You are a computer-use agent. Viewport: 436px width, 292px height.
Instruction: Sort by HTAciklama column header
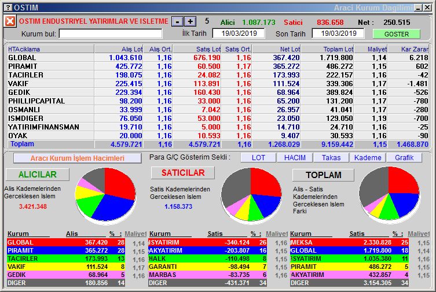point(50,49)
